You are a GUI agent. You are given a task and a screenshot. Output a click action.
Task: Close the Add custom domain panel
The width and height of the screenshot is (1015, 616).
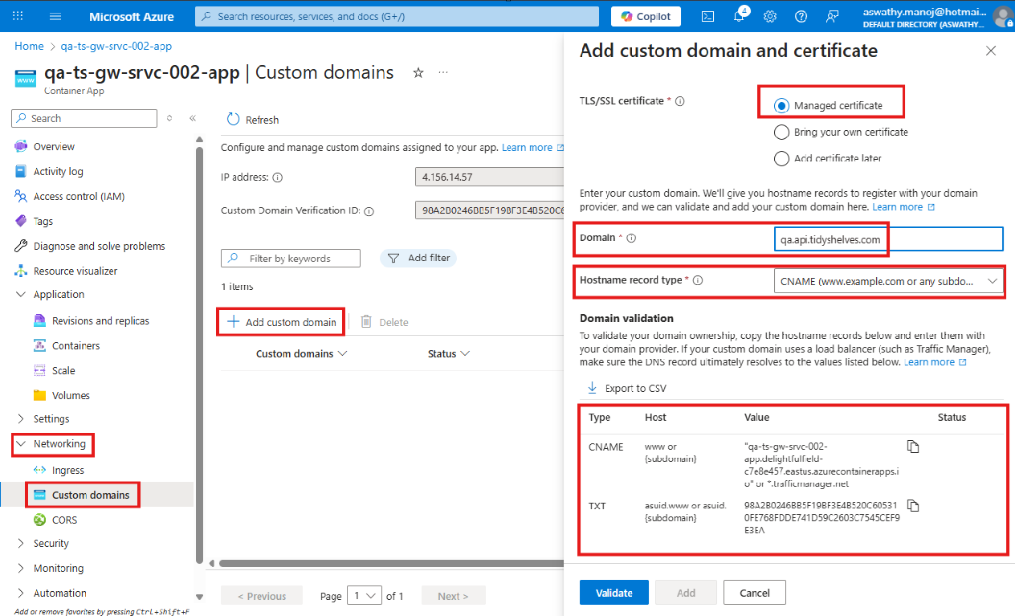coord(991,51)
